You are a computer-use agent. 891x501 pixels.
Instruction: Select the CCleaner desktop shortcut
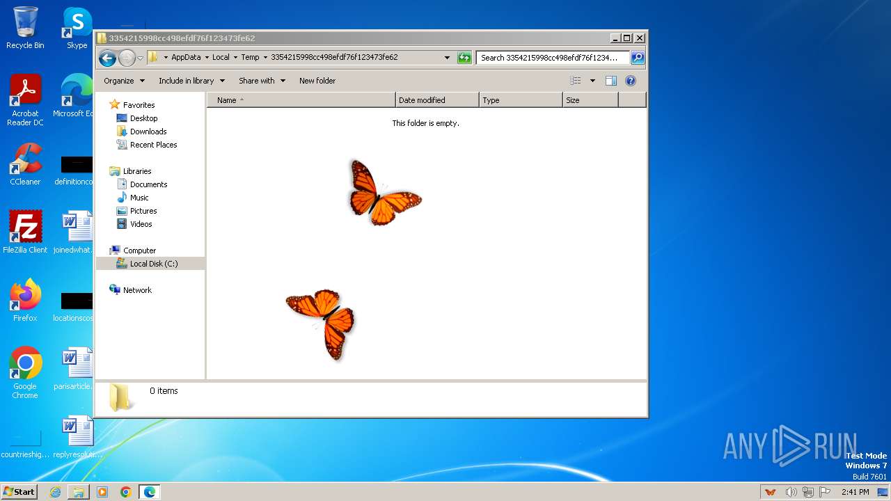pyautogui.click(x=25, y=164)
